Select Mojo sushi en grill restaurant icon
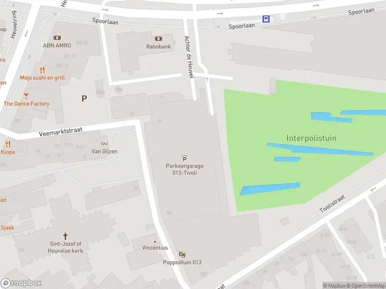The width and height of the screenshot is (386, 289). (x=42, y=70)
